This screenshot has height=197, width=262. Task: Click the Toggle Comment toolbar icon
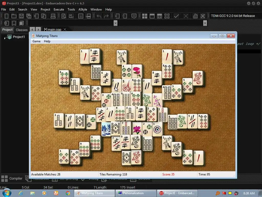(134, 16)
